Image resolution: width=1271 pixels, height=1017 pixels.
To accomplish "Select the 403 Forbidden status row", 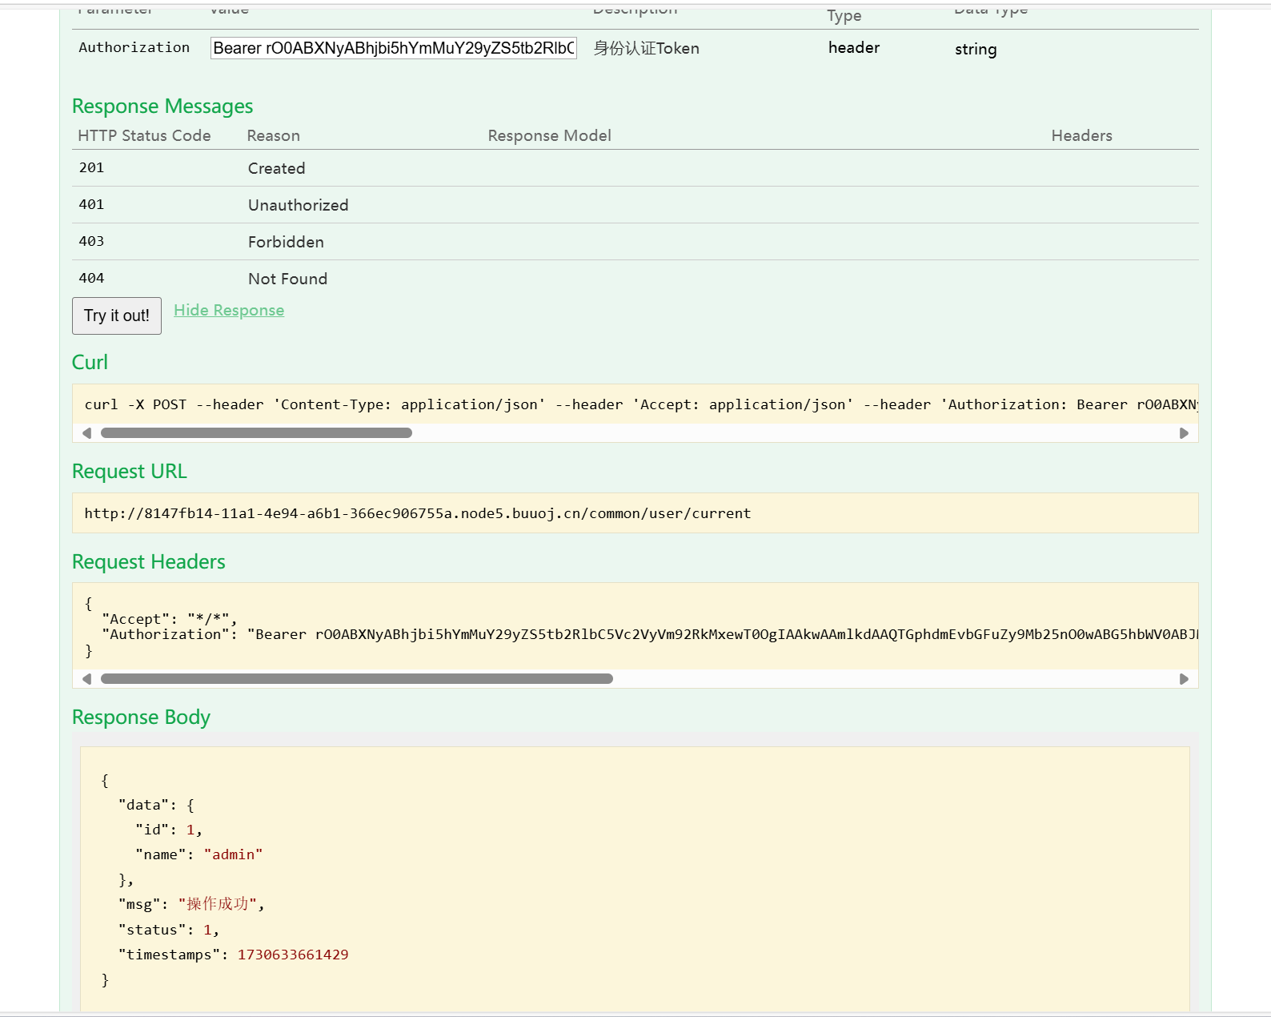I will click(x=286, y=242).
